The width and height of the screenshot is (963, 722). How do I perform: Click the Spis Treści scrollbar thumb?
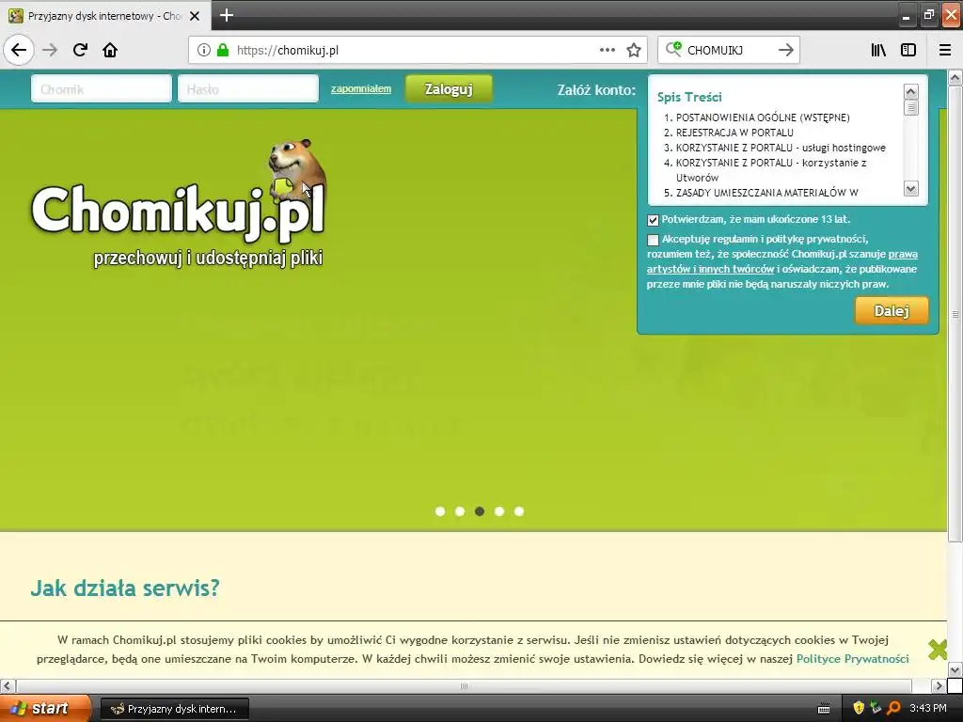[x=910, y=108]
